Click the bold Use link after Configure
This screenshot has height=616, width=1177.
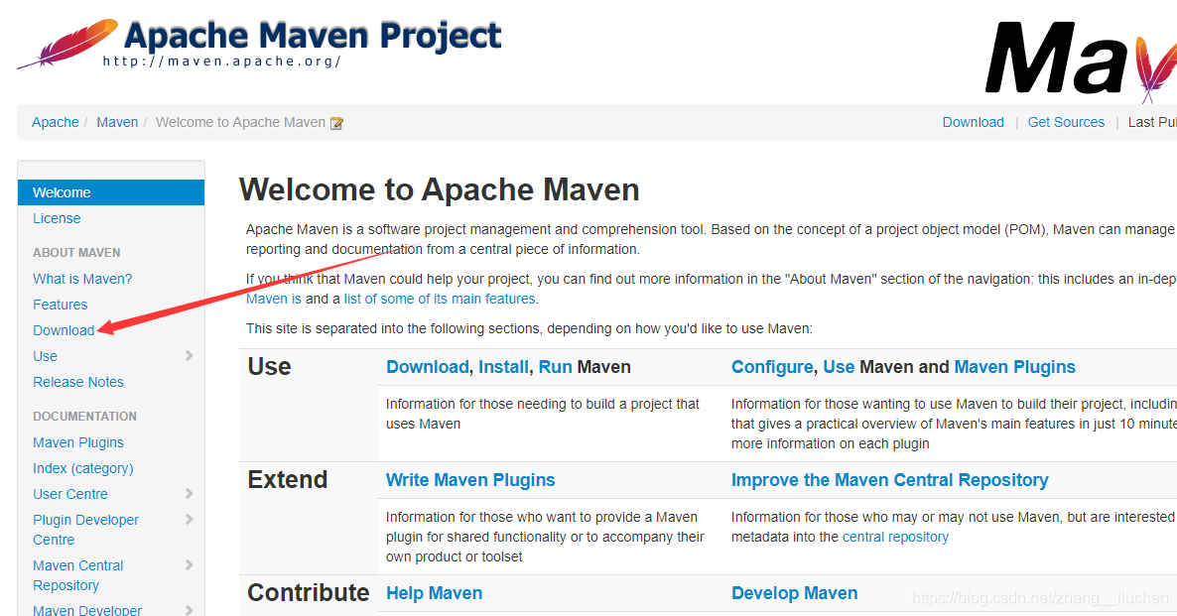(x=839, y=367)
